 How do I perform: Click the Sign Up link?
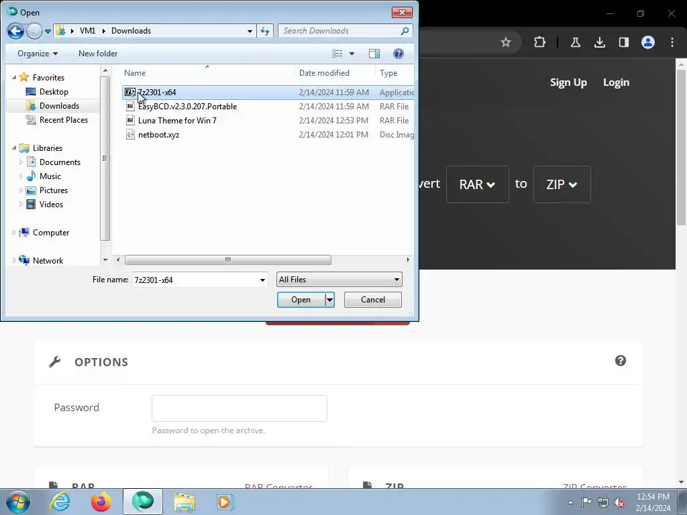coord(568,82)
